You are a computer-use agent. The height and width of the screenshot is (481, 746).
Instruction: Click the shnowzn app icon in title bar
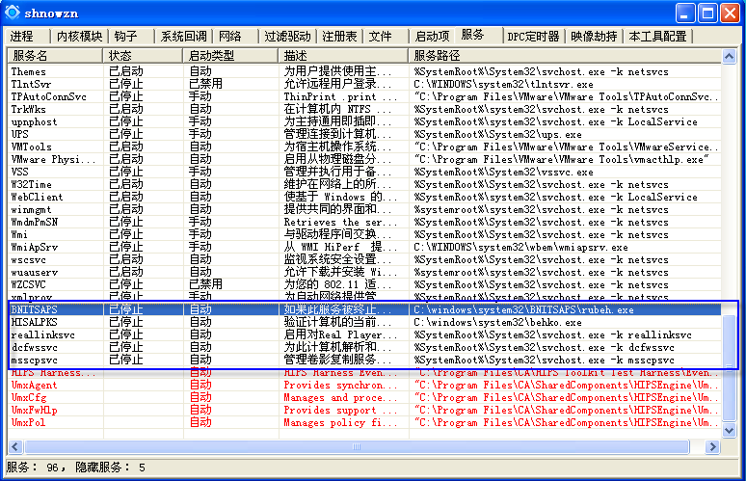(x=13, y=13)
